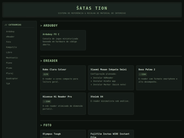Jump to the Libro category
The image size is (184, 138).
click(x=9, y=52)
